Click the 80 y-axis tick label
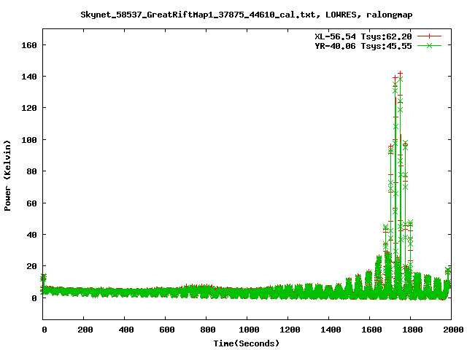The height and width of the screenshot is (350, 467). click(32, 171)
